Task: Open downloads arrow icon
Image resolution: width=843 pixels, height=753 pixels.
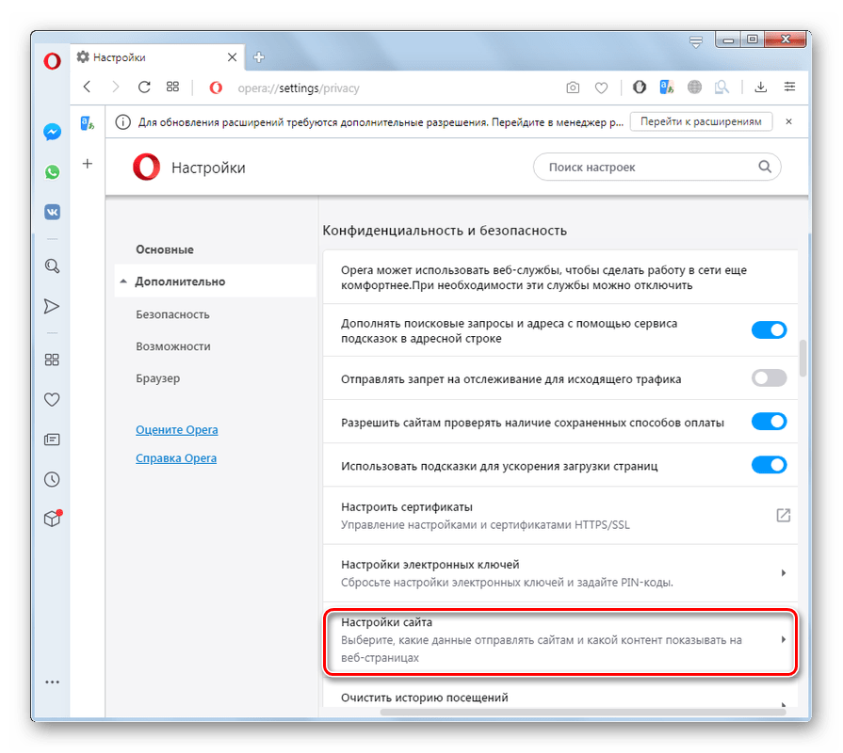Action: 761,87
